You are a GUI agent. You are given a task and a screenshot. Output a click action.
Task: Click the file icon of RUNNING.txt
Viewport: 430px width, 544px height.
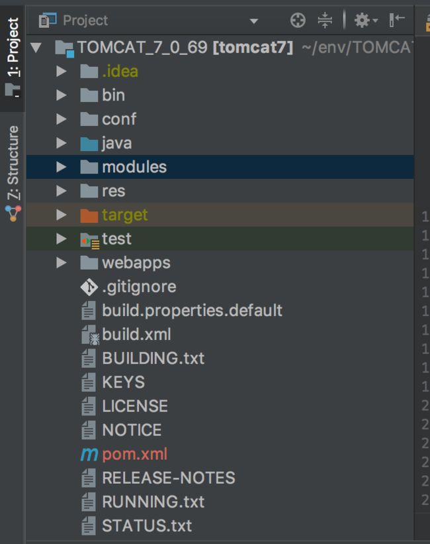click(x=89, y=502)
